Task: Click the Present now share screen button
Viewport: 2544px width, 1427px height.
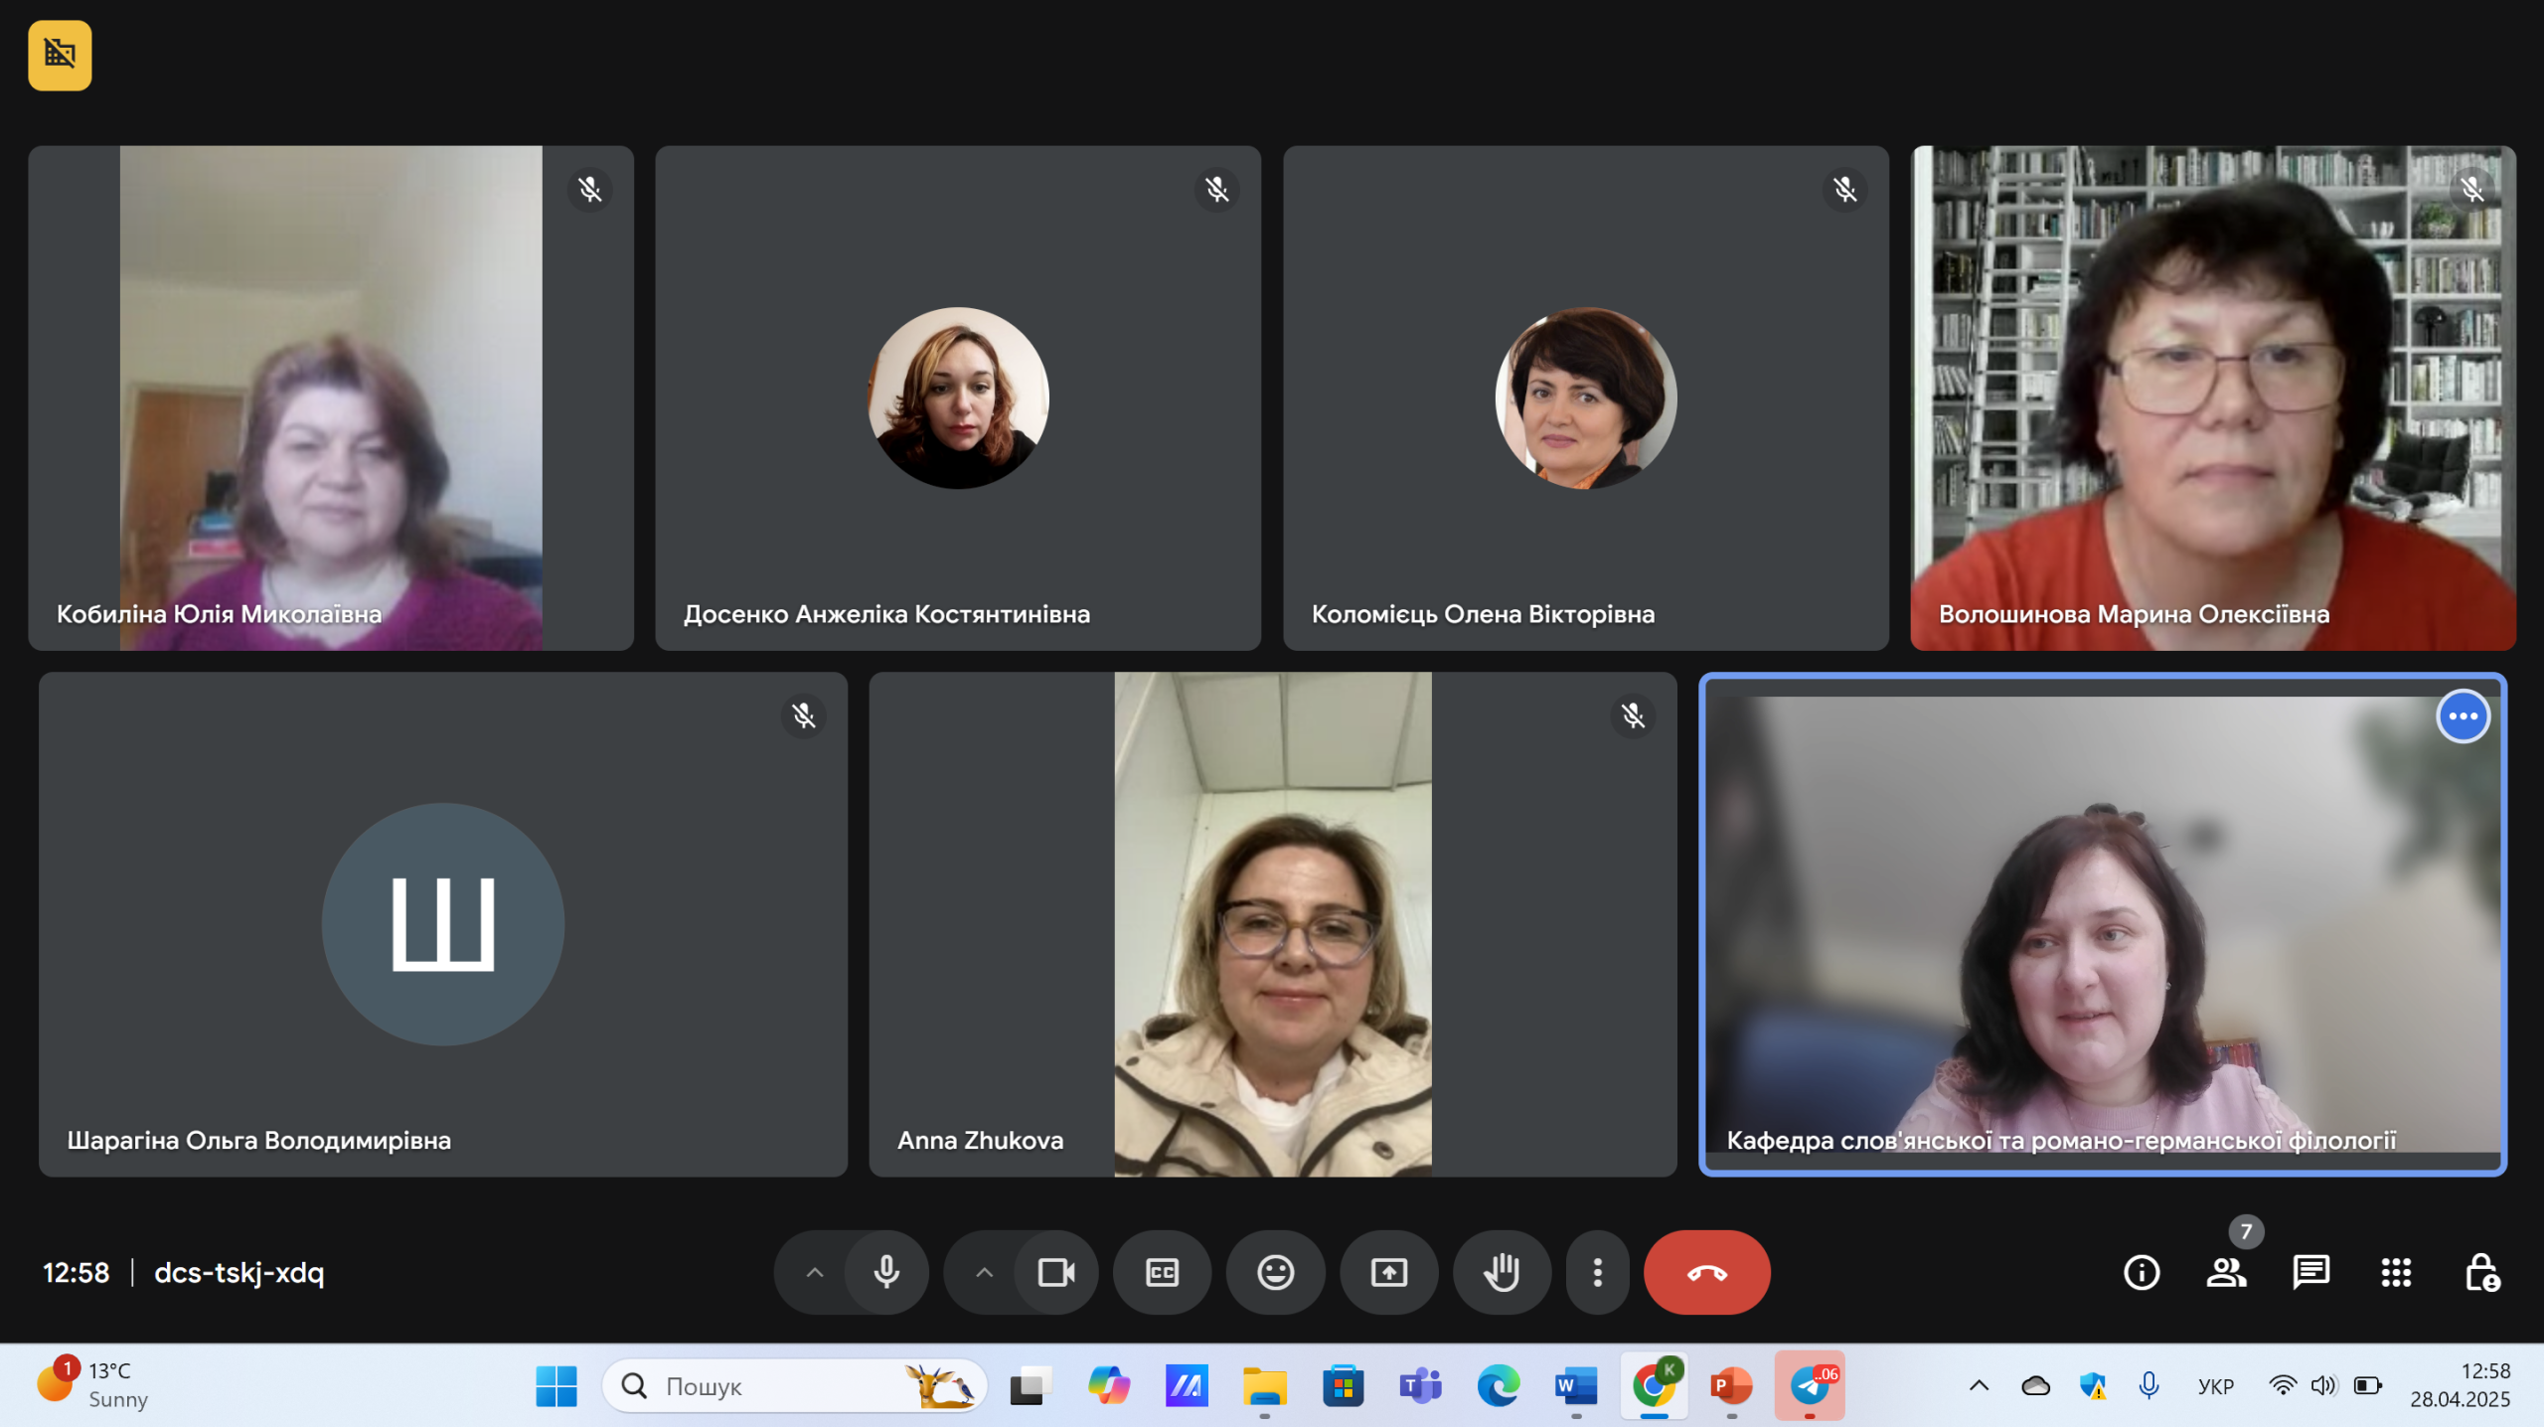Action: 1388,1272
